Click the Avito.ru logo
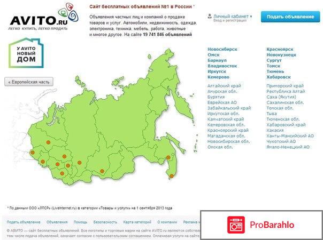Screen dimensions: 323x240 tap(36, 20)
